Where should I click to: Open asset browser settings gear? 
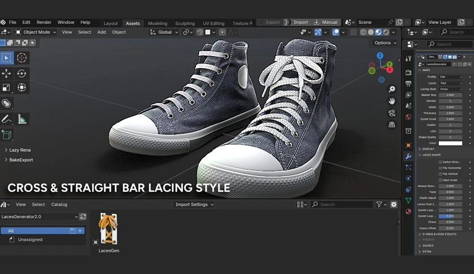(393, 204)
